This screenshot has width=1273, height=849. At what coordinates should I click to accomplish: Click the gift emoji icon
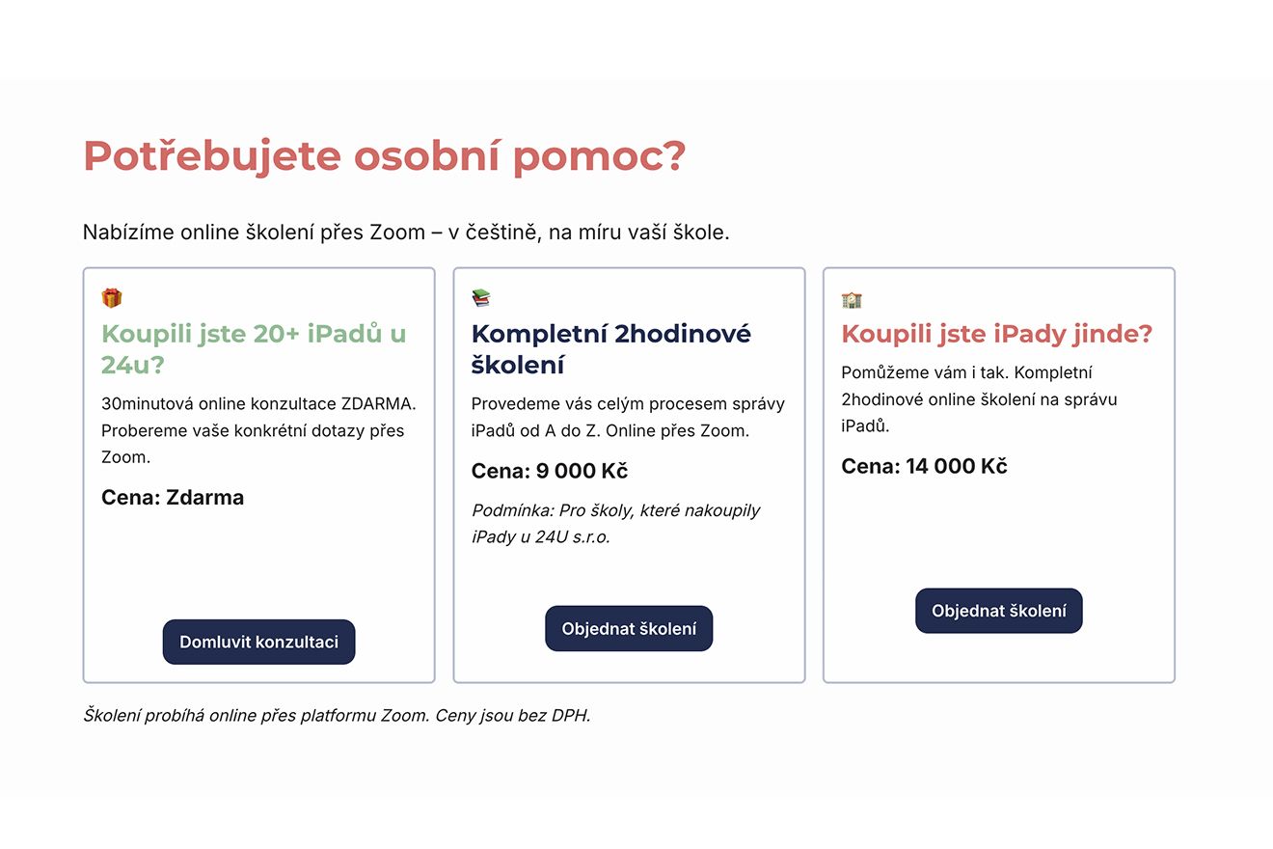click(x=112, y=298)
